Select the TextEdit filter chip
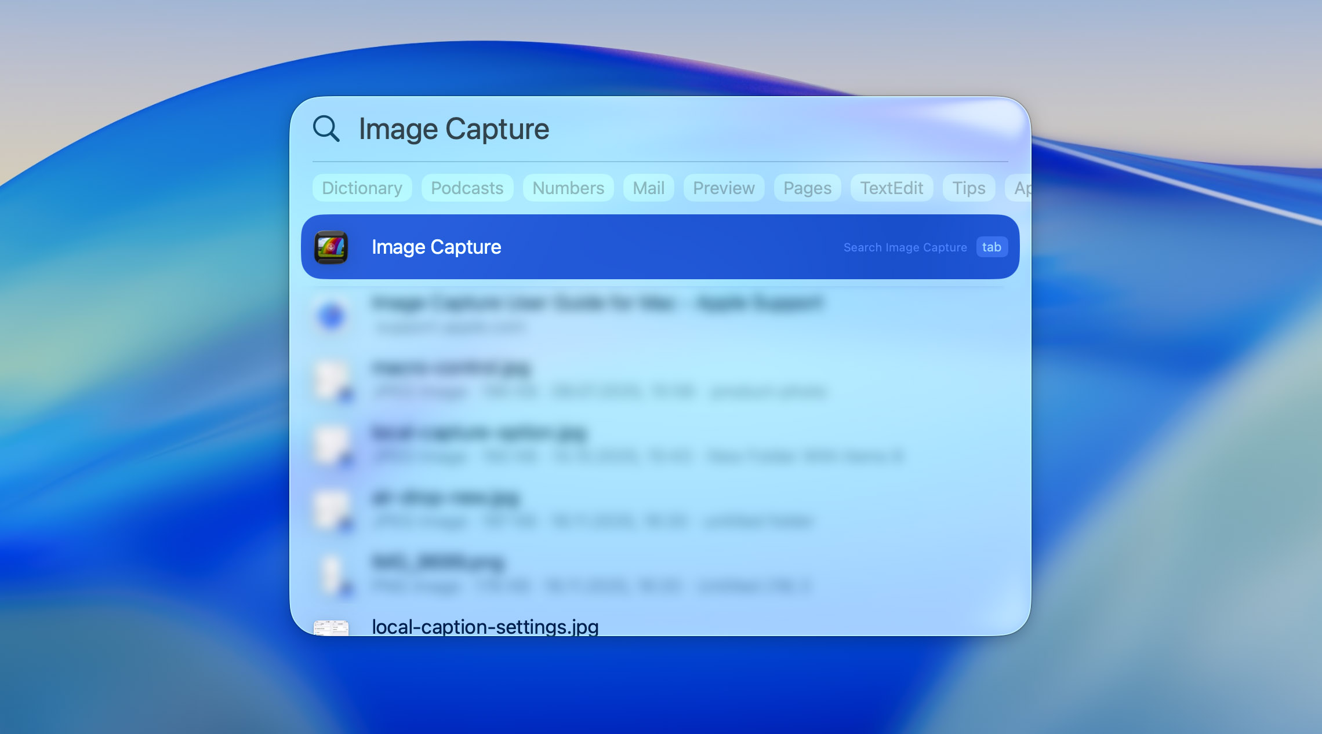Viewport: 1322px width, 734px height. click(x=892, y=188)
